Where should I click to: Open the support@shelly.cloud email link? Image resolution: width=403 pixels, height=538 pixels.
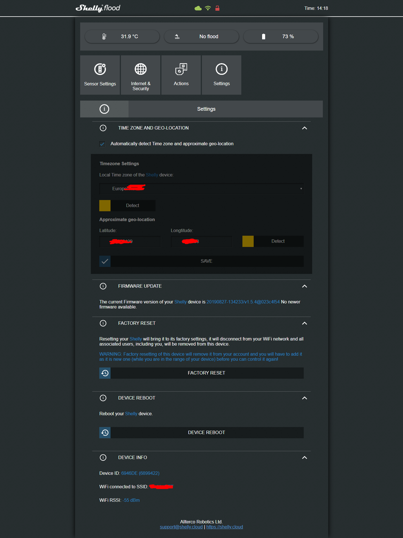pos(181,527)
